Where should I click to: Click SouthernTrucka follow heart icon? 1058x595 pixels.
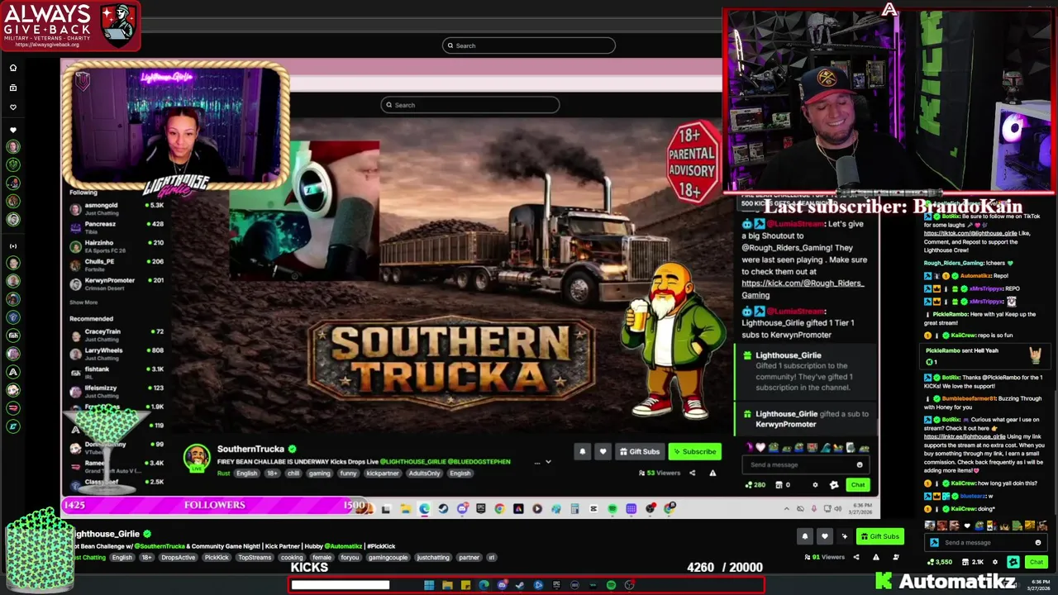coord(603,451)
